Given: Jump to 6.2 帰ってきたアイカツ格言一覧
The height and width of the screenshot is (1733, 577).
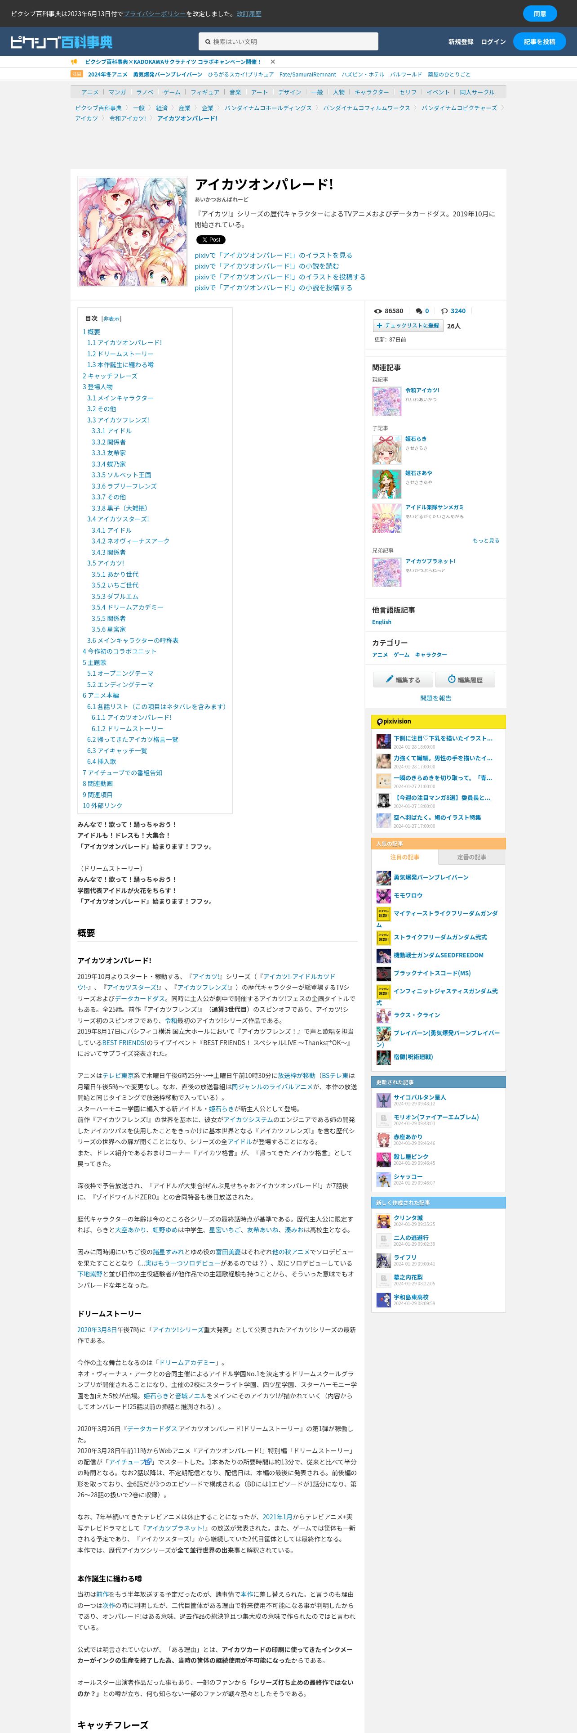Looking at the screenshot, I should pyautogui.click(x=132, y=739).
